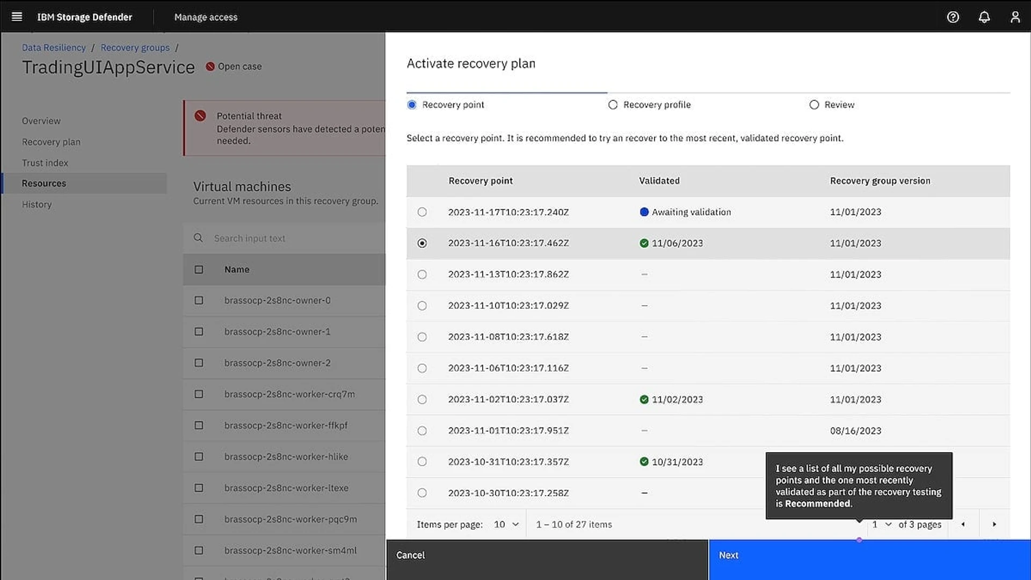Open the help question-mark icon
Image resolution: width=1031 pixels, height=580 pixels.
(953, 17)
